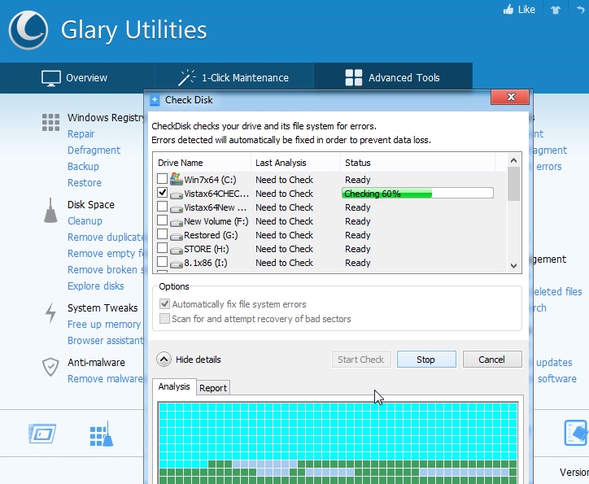Tick the New Volume (F:) checkbox
Image resolution: width=589 pixels, height=484 pixels.
pos(162,220)
